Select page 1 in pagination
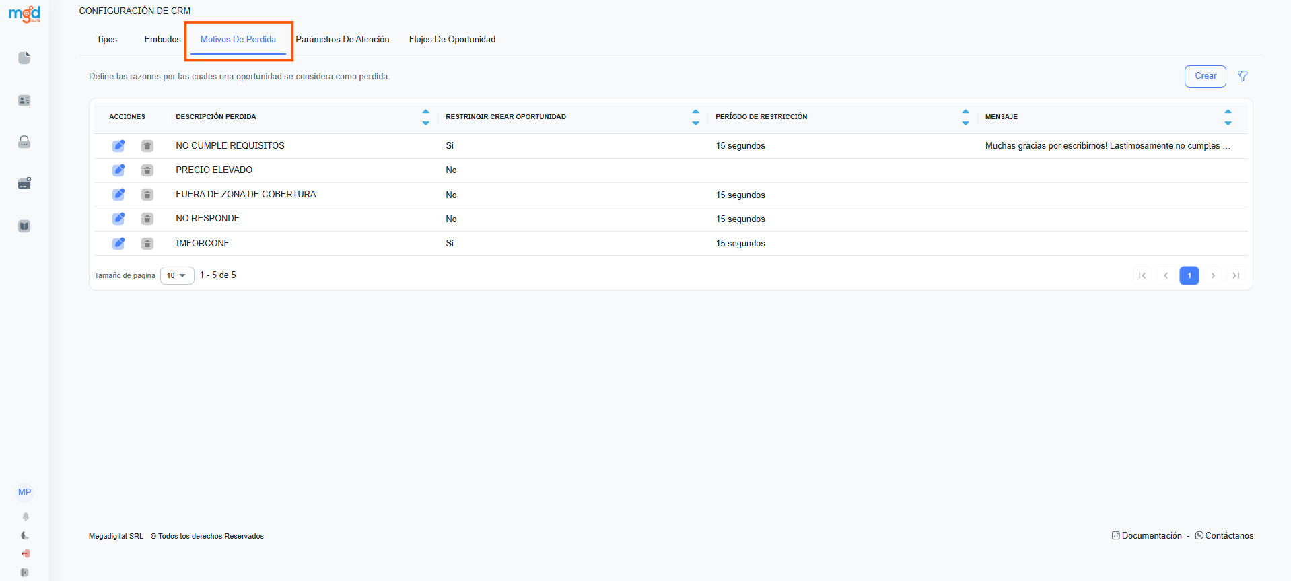 point(1189,275)
